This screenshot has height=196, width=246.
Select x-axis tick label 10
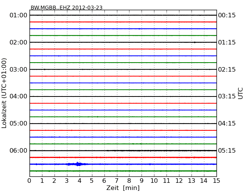coord(154,181)
